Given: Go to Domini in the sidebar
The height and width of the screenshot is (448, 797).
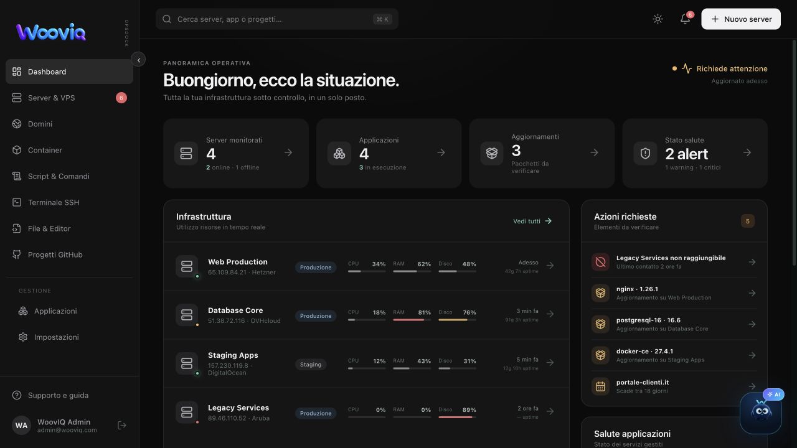Looking at the screenshot, I should coord(69,124).
